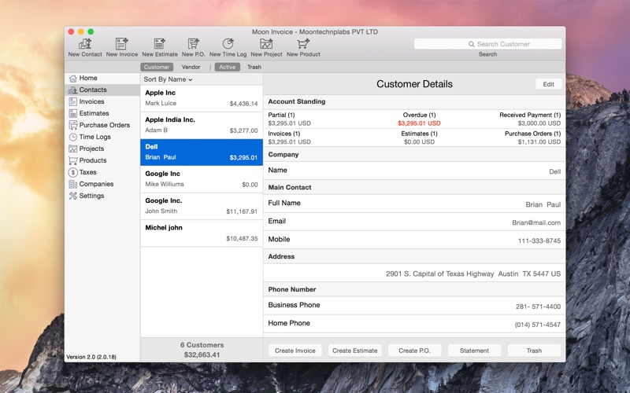This screenshot has height=393, width=630.
Task: Click the New Invoice toolbar icon
Action: tap(122, 44)
